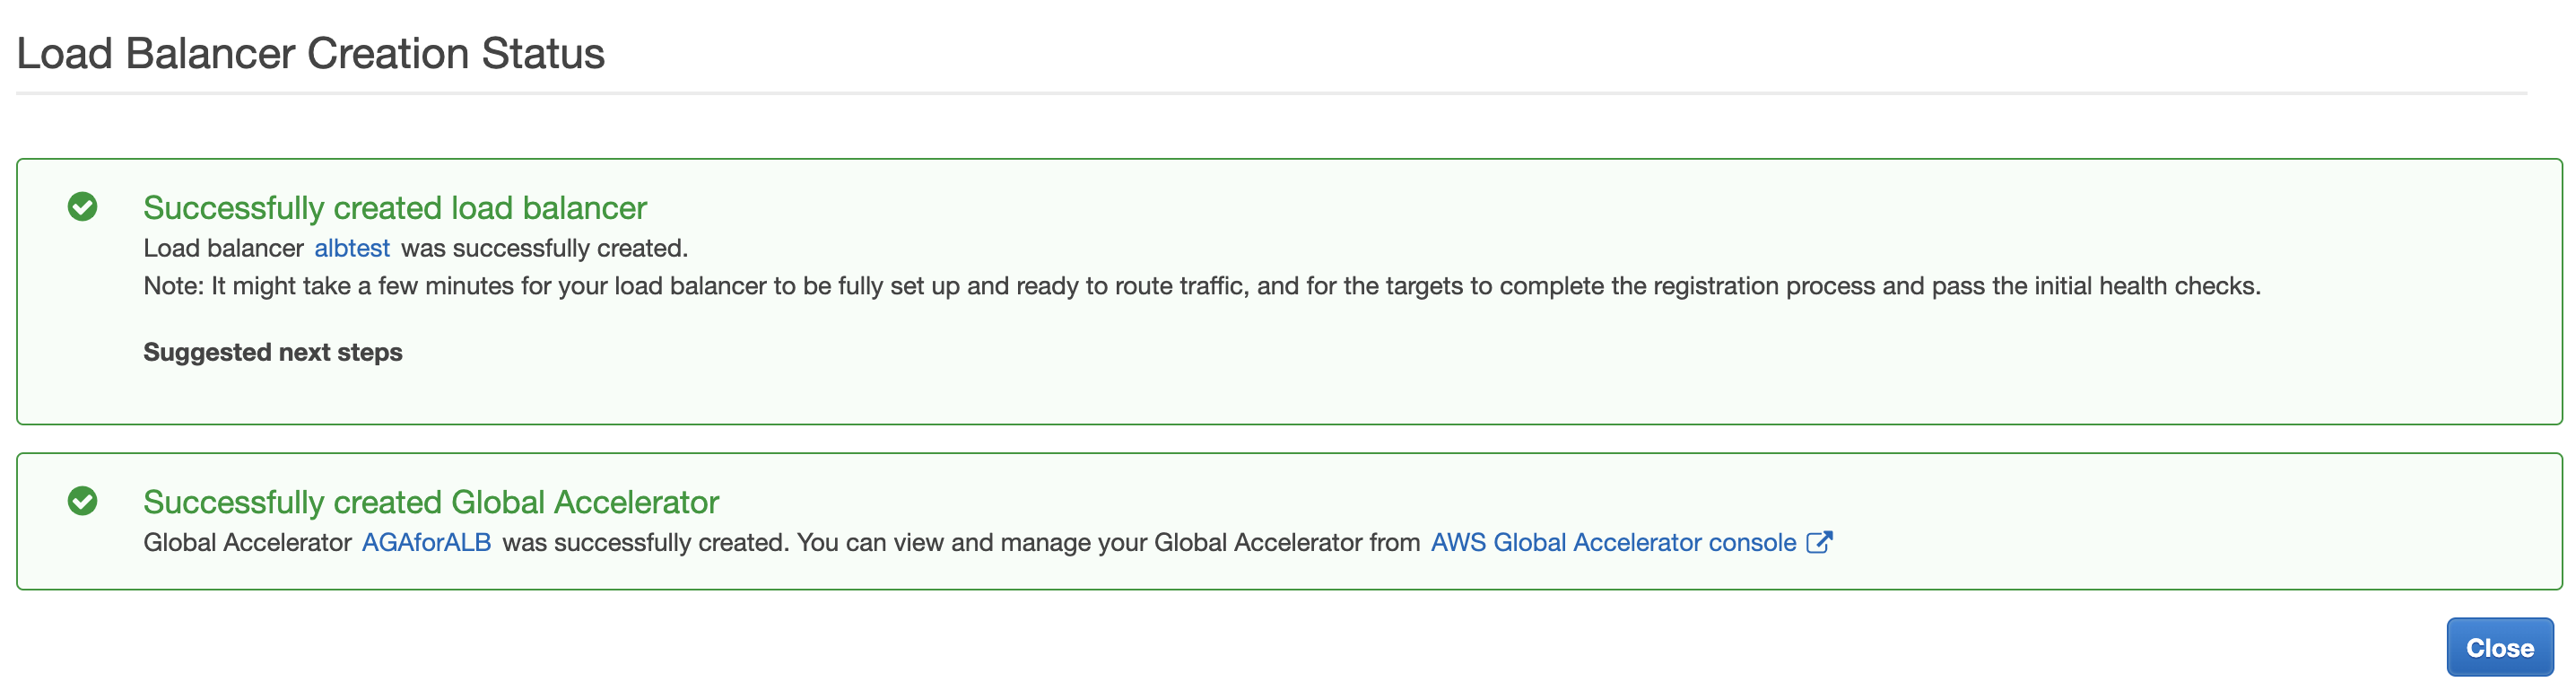Click the Suggested next steps label
Image resolution: width=2576 pixels, height=691 pixels.
pos(273,352)
